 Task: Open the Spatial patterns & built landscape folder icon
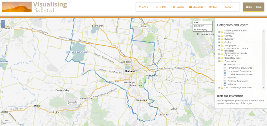pyautogui.click(x=222, y=32)
